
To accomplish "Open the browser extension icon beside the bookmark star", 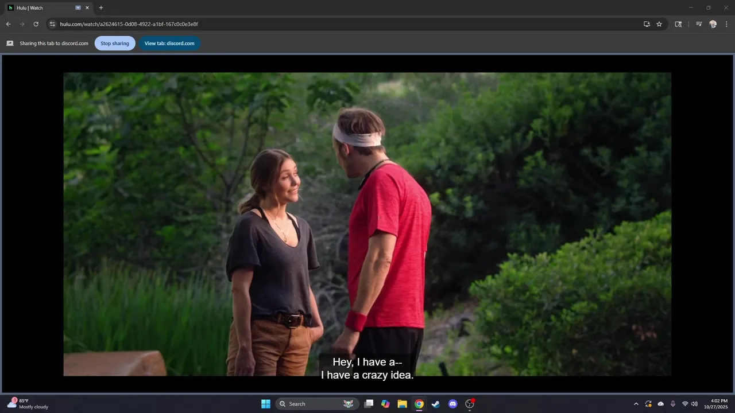I will pyautogui.click(x=678, y=24).
